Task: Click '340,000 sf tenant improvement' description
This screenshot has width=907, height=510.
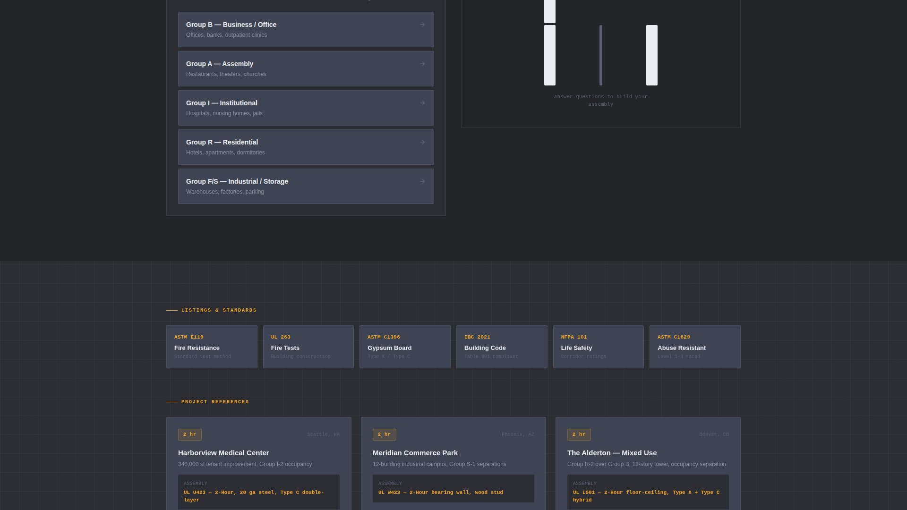Action: pos(245,464)
